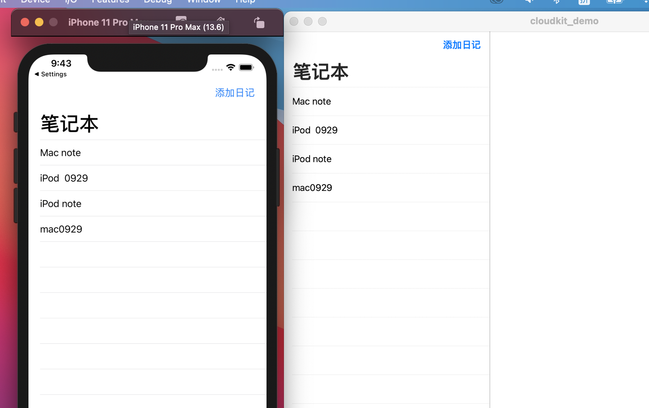Open the Debug menu in menu bar
649x408 pixels.
(158, 2)
